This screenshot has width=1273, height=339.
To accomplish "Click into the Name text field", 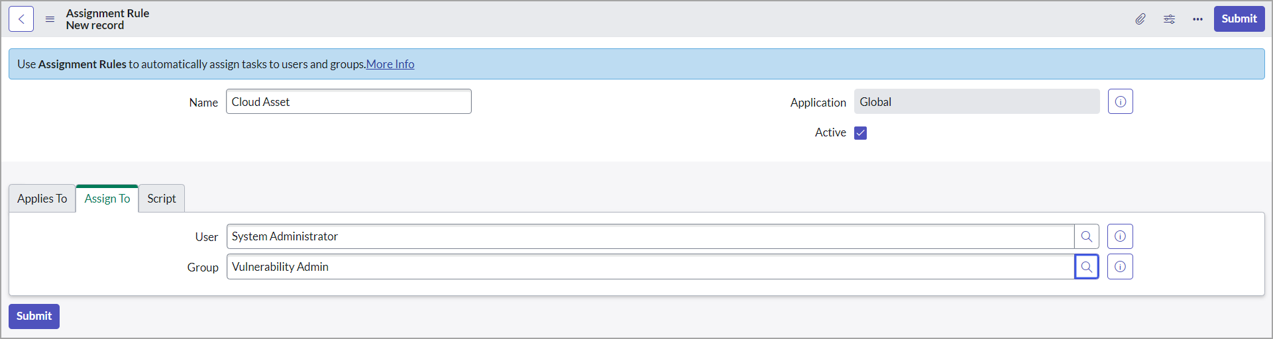I will tap(349, 102).
